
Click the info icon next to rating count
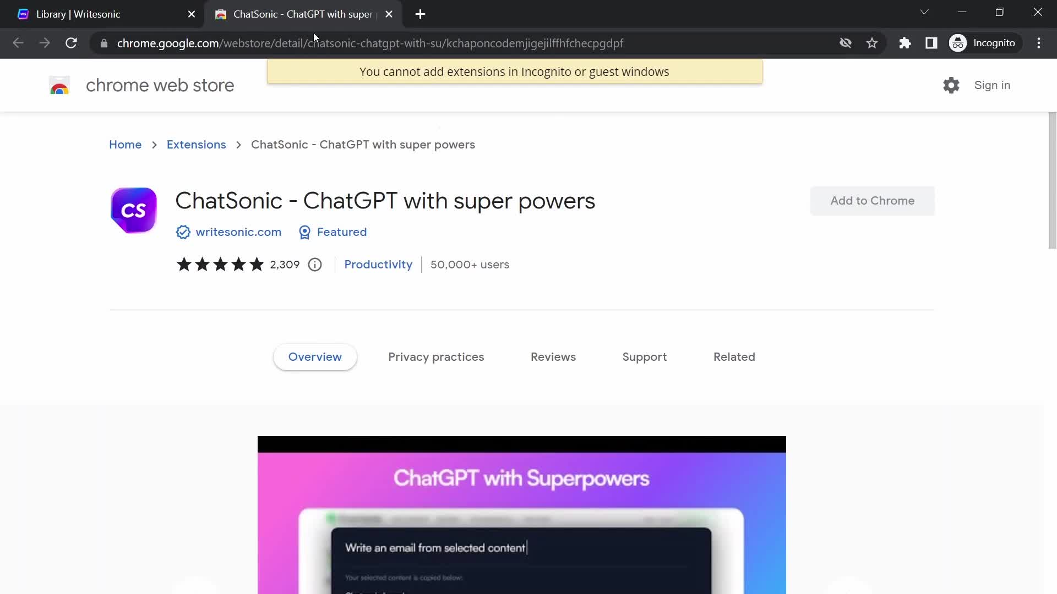[x=314, y=263]
